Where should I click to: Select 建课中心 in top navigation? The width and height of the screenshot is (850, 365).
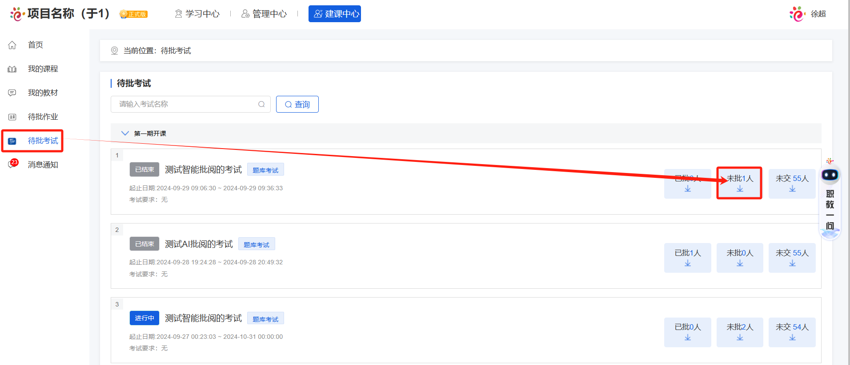(335, 14)
